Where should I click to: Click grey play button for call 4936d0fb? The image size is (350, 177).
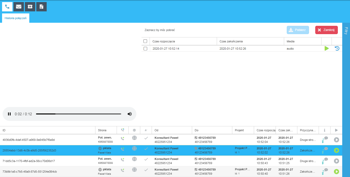point(337,140)
